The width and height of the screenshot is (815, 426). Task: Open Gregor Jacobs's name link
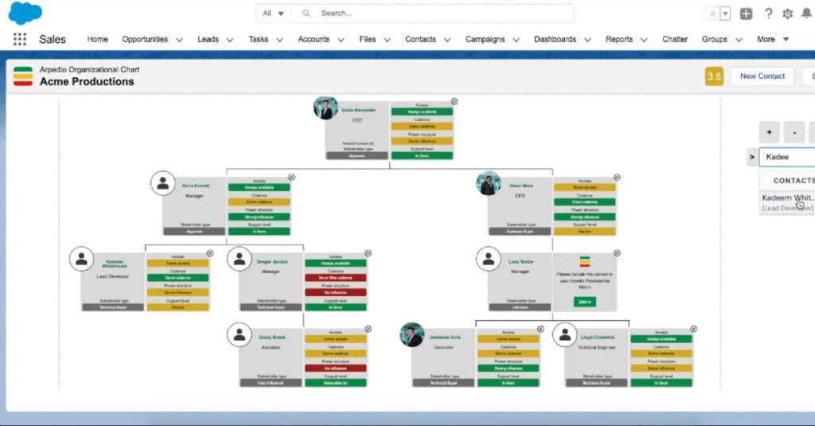pyautogui.click(x=272, y=262)
